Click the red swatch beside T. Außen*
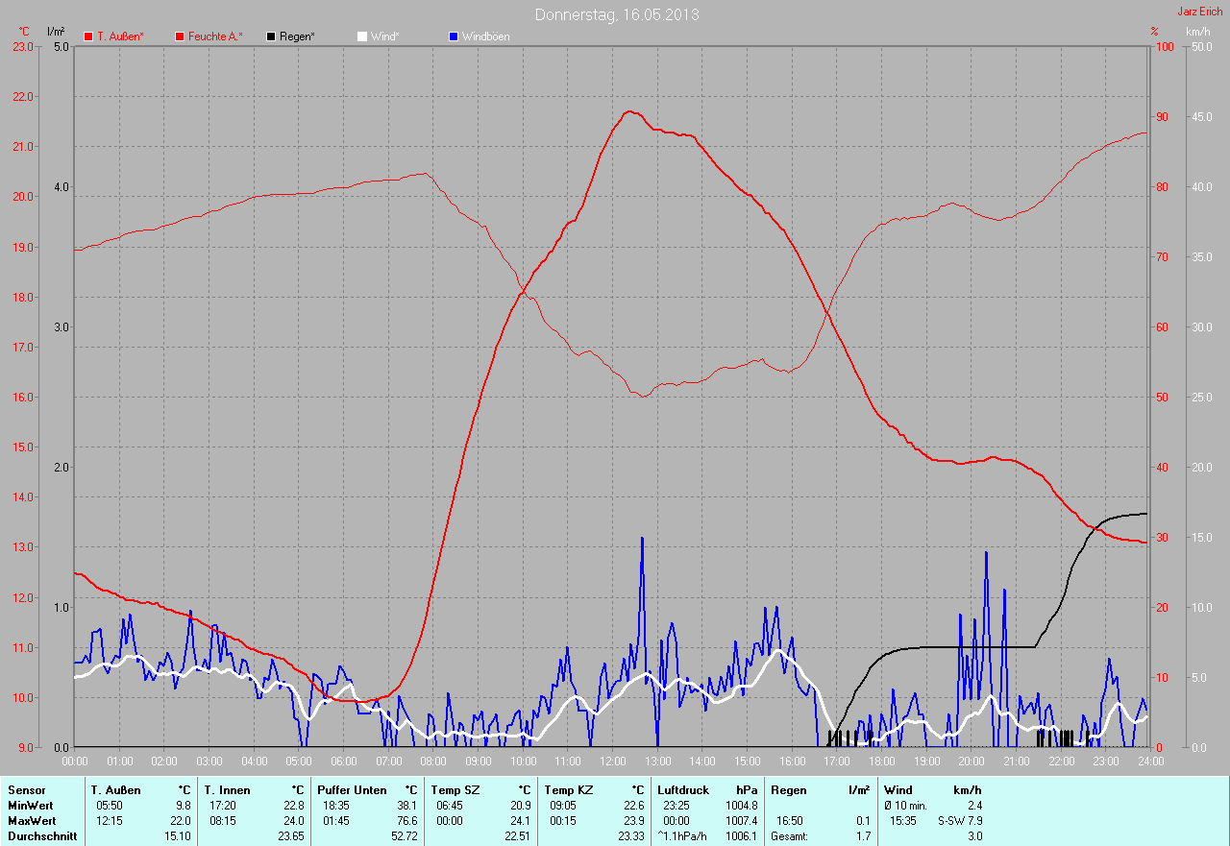1230x846 pixels. [x=88, y=36]
